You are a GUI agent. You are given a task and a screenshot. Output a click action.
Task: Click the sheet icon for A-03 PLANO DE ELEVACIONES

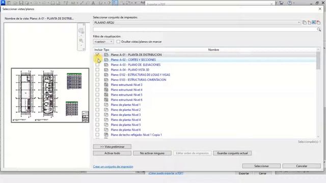pyautogui.click(x=106, y=65)
